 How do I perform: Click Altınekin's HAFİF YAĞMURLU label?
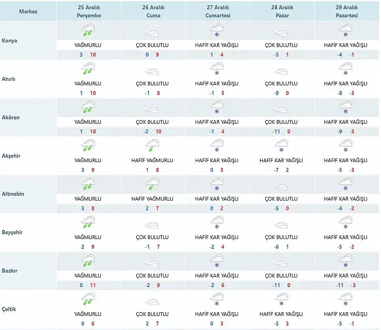(152, 198)
